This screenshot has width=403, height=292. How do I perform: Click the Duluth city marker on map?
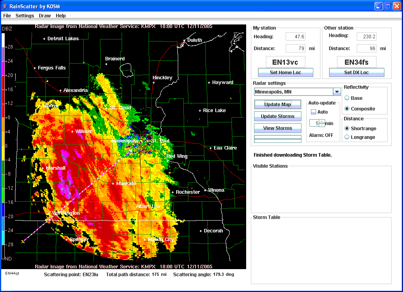click(184, 40)
